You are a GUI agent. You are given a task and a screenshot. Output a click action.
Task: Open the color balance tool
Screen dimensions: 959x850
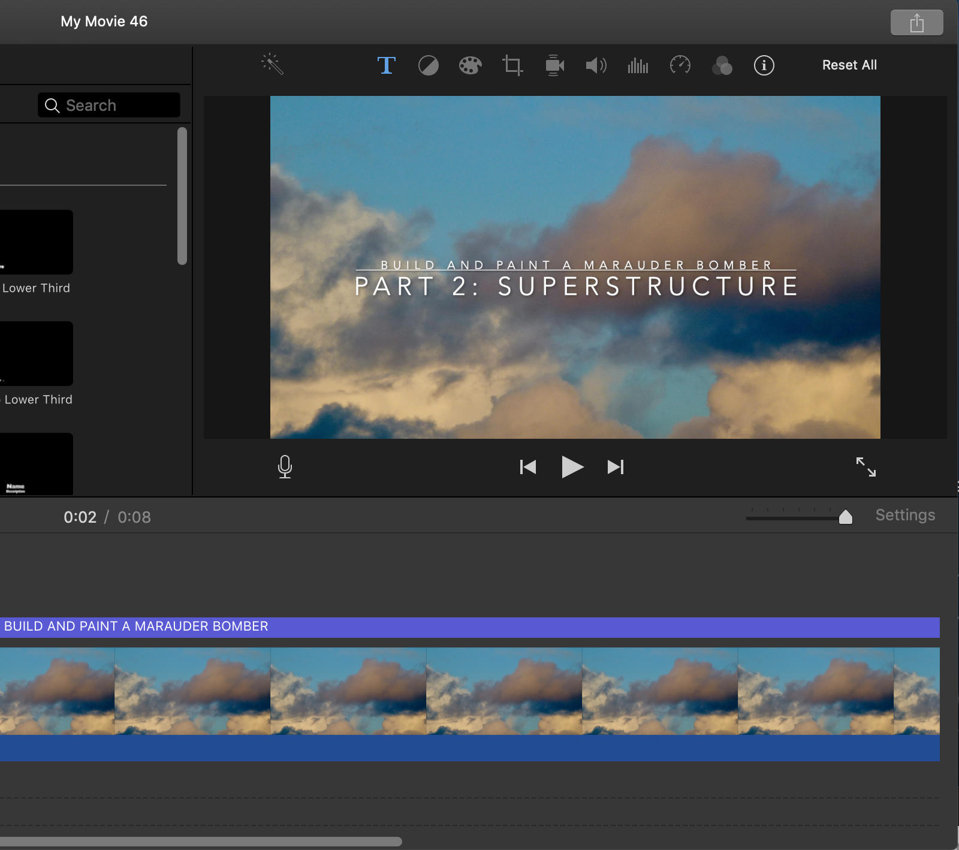pos(429,65)
